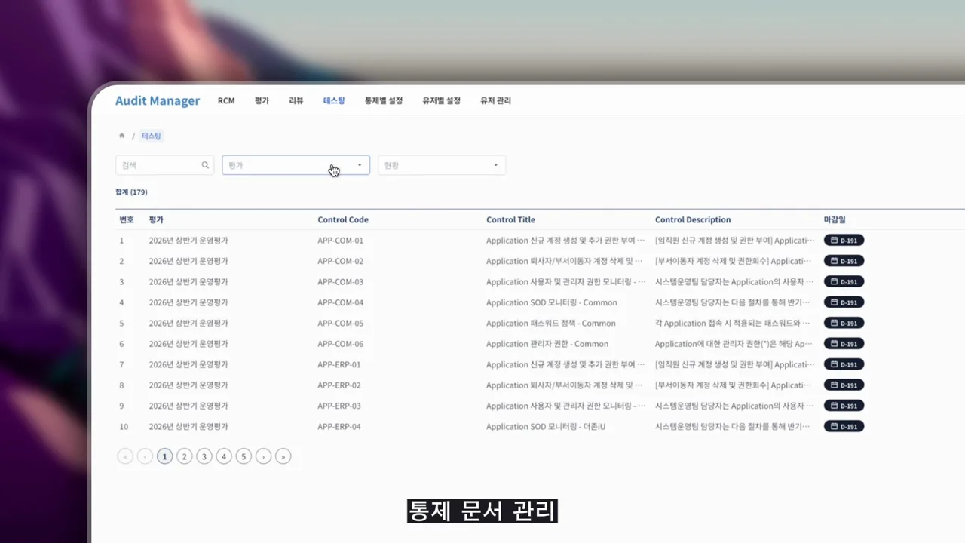The width and height of the screenshot is (965, 543).
Task: Click title Application 패스워드 정책 - Common
Action: click(551, 323)
